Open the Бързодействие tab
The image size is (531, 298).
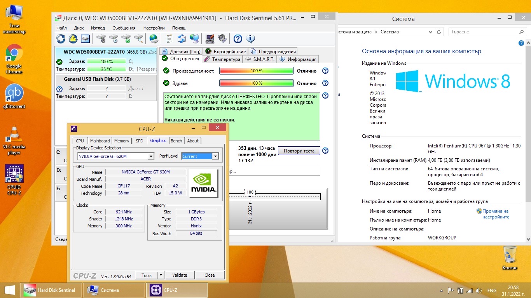pos(225,51)
